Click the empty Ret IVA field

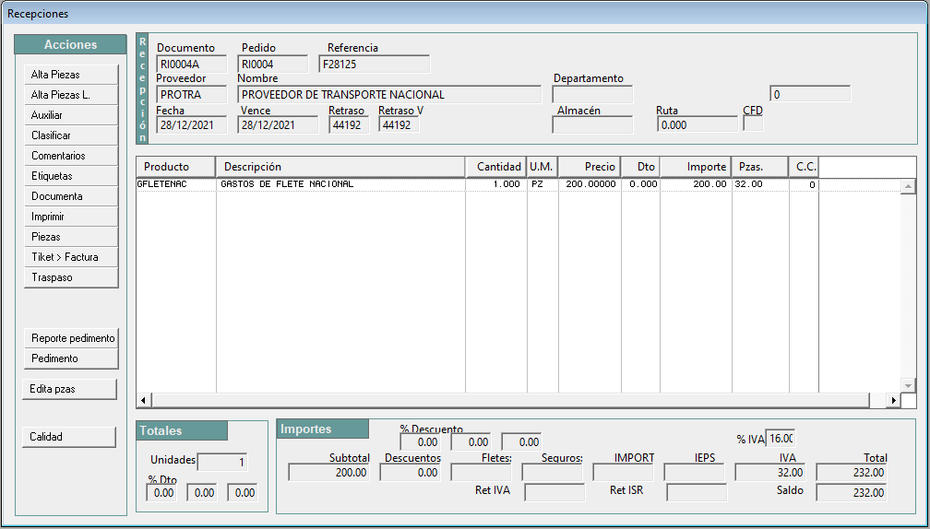pos(555,493)
